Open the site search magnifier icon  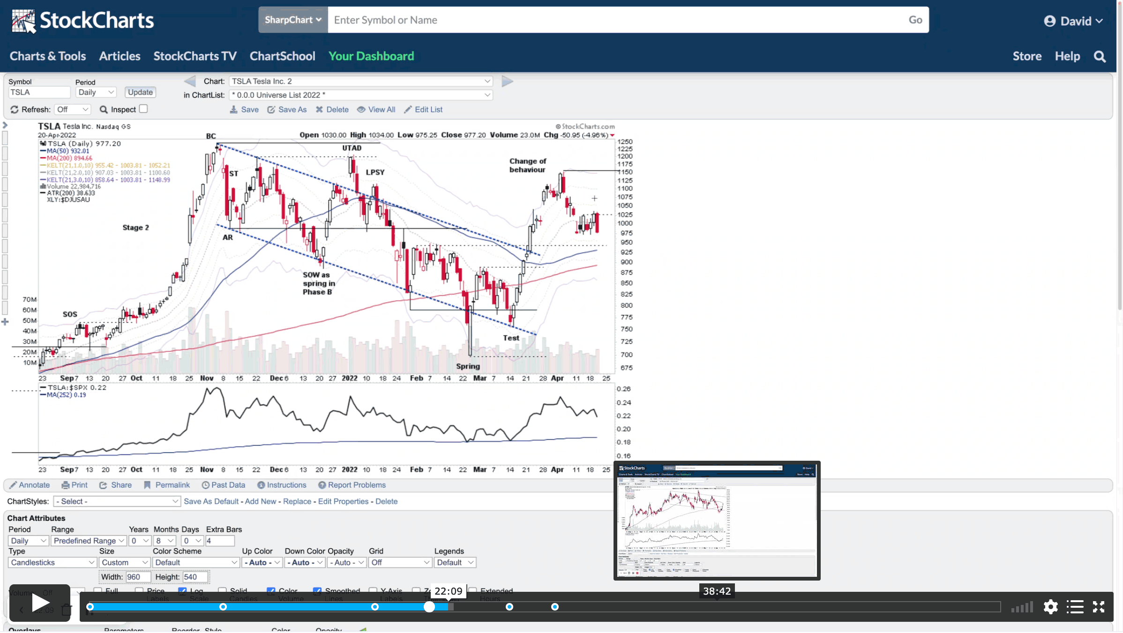point(1100,57)
